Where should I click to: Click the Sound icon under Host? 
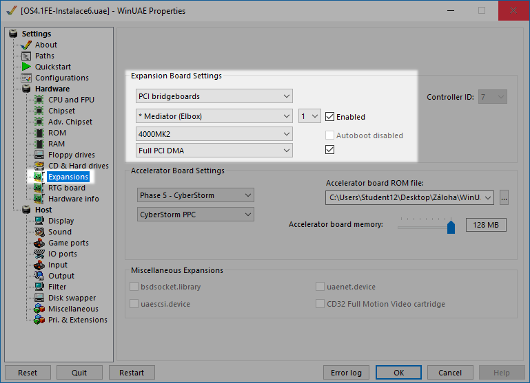click(x=39, y=232)
